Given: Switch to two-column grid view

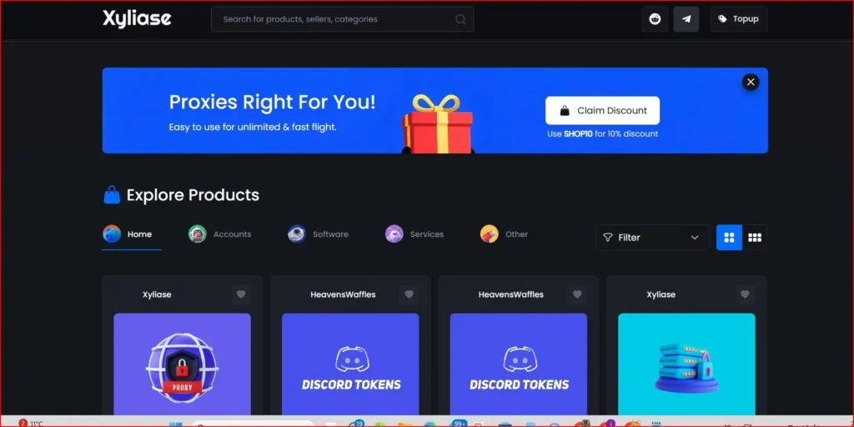Looking at the screenshot, I should coord(729,238).
